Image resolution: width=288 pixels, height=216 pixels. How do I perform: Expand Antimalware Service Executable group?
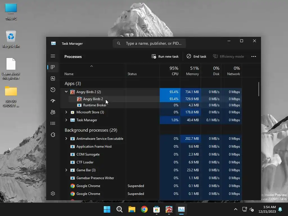(x=66, y=139)
